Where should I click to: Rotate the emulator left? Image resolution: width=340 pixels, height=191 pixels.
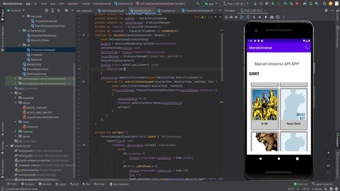pyautogui.click(x=242, y=17)
